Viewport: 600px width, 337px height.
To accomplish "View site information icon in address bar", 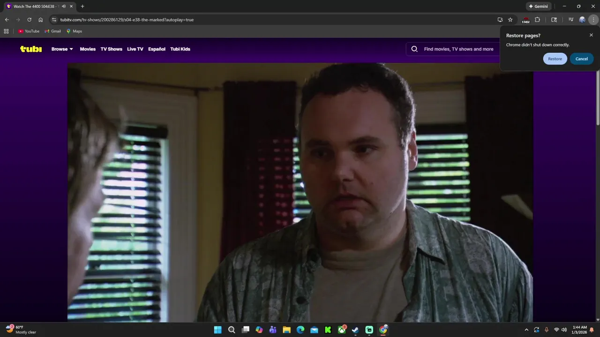I will pos(54,20).
